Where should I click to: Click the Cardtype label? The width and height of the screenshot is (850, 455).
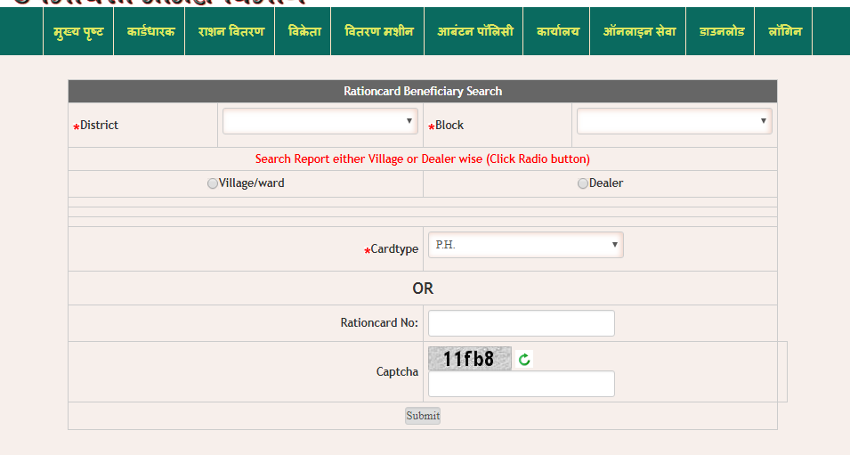point(394,249)
